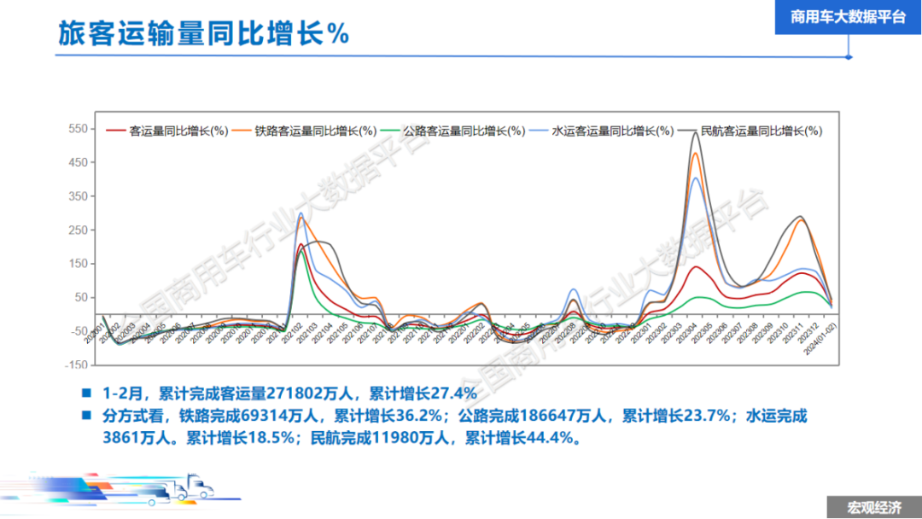The width and height of the screenshot is (922, 519).
Task: Click the blue bullet square before 分方式看
Action: pos(87,415)
